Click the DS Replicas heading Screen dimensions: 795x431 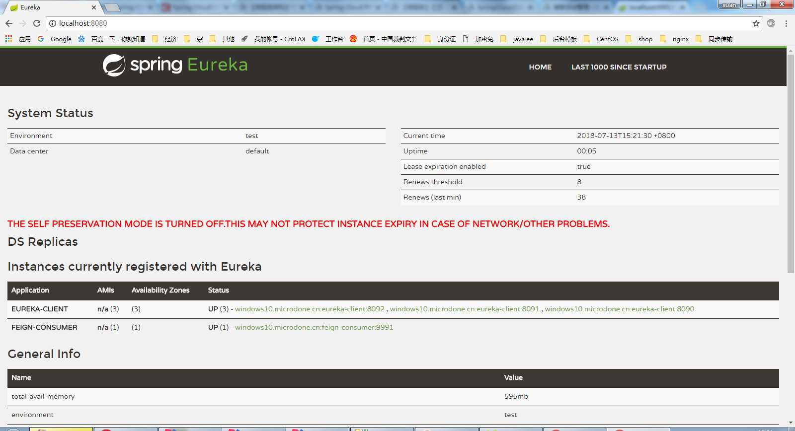pos(43,242)
